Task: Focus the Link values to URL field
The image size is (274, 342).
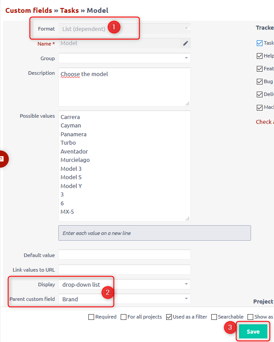Action: click(x=124, y=269)
